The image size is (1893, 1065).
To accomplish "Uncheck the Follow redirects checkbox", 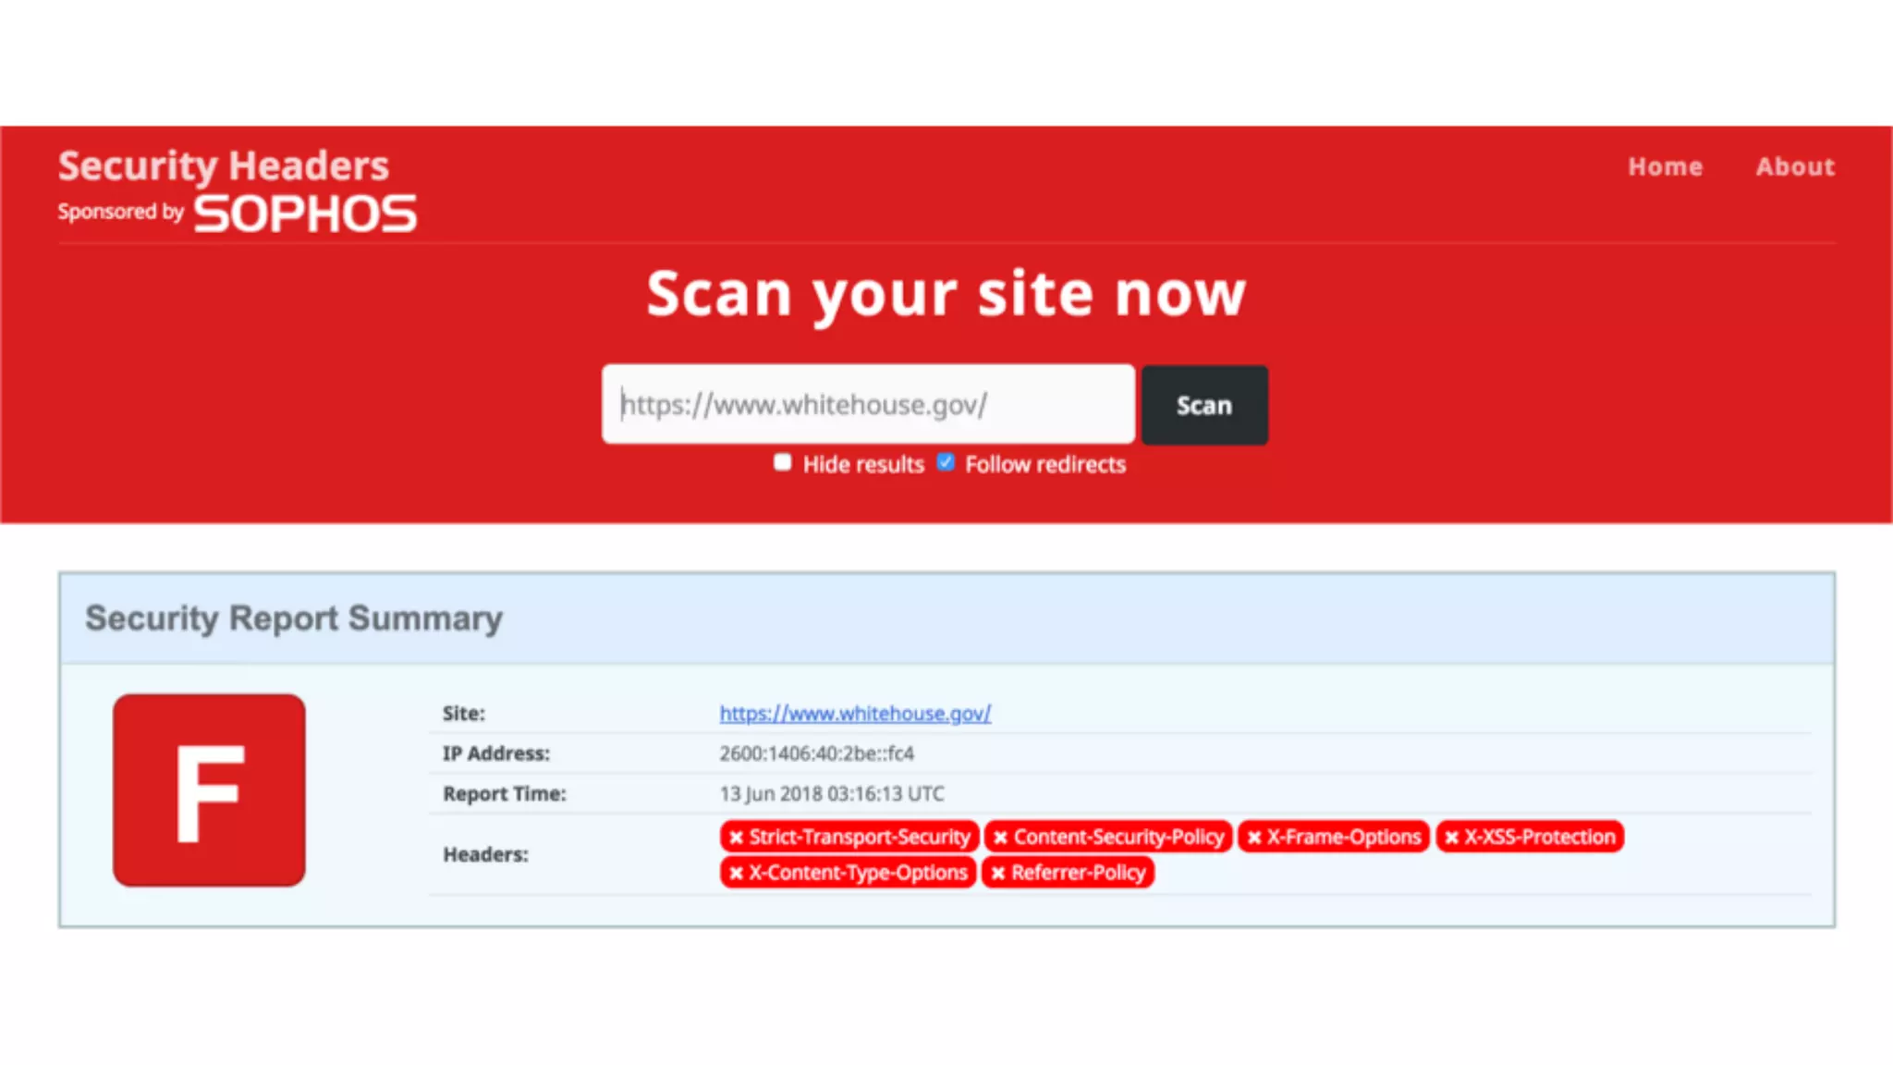I will pos(946,462).
